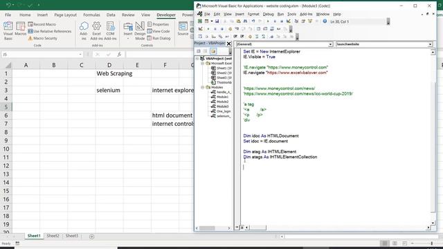Open Locals Window icon on Debug toolbar
Image resolution: width=443 pixels, height=249 pixels.
[258, 29]
